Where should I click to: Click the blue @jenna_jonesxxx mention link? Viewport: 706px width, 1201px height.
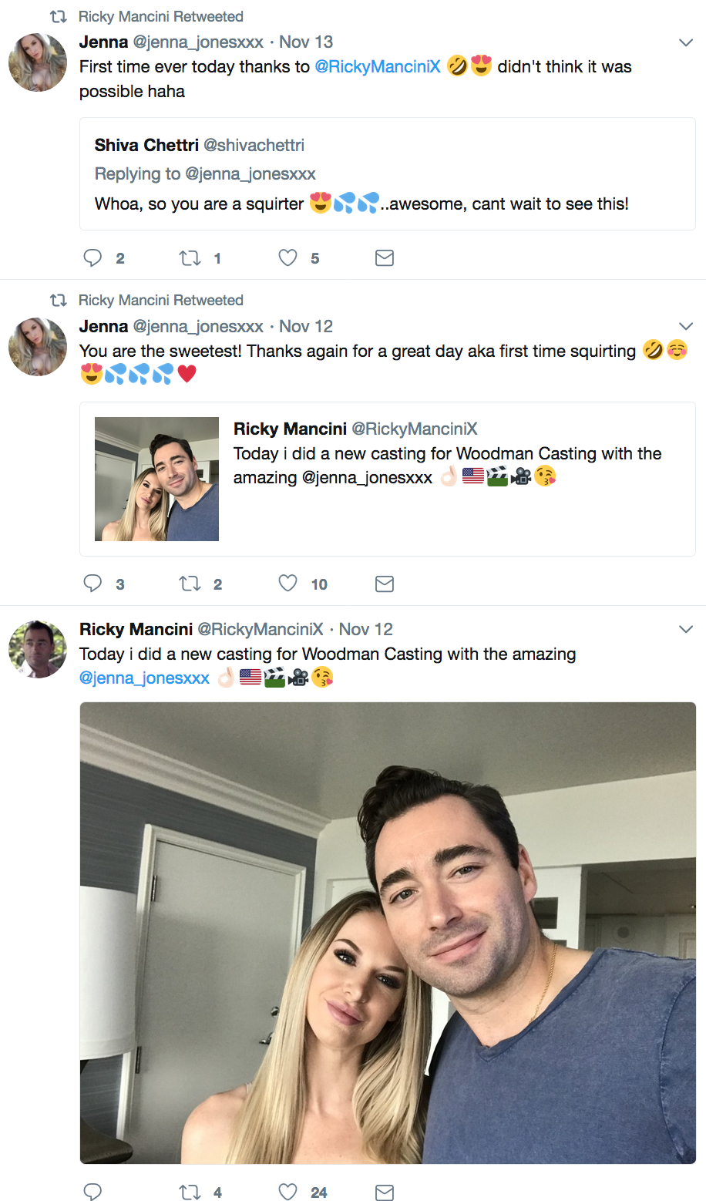click(x=145, y=678)
